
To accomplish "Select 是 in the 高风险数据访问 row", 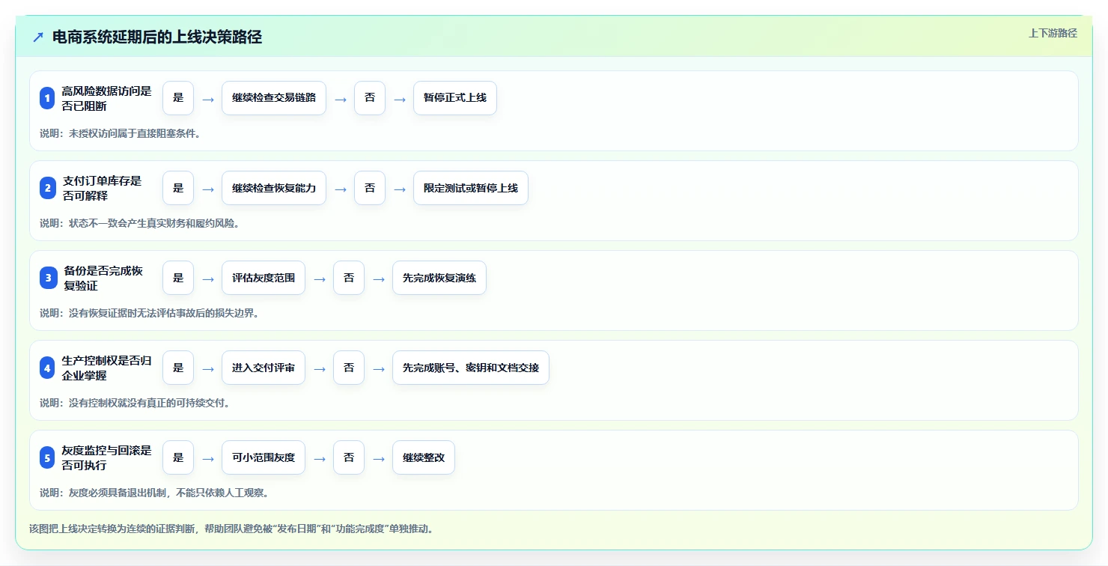I will (178, 98).
